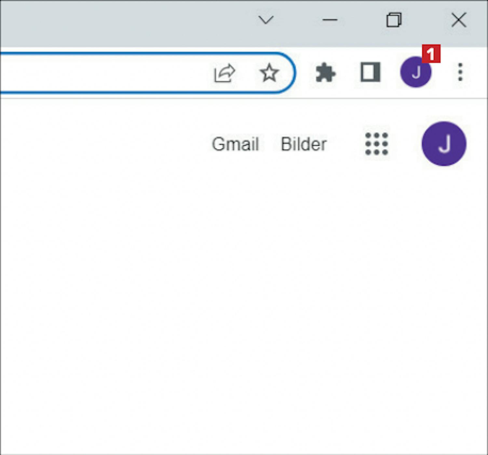Go to Bilder image search

pyautogui.click(x=304, y=144)
